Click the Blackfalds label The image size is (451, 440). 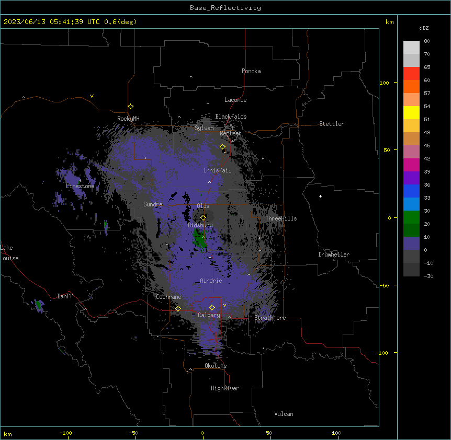tap(231, 117)
